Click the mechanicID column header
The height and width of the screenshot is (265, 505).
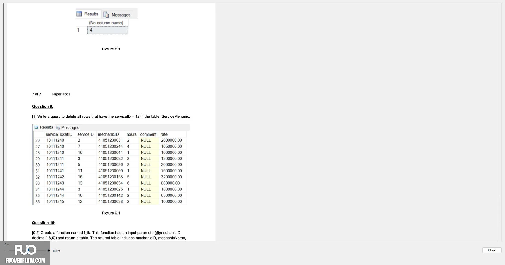108,134
